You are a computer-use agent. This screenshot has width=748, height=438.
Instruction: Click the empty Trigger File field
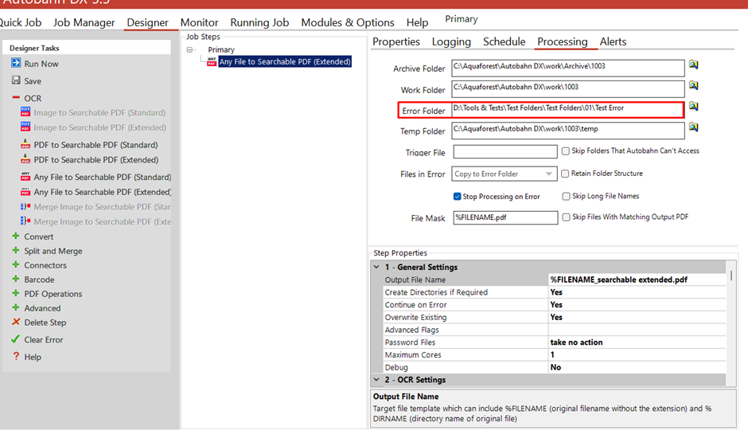click(x=505, y=151)
